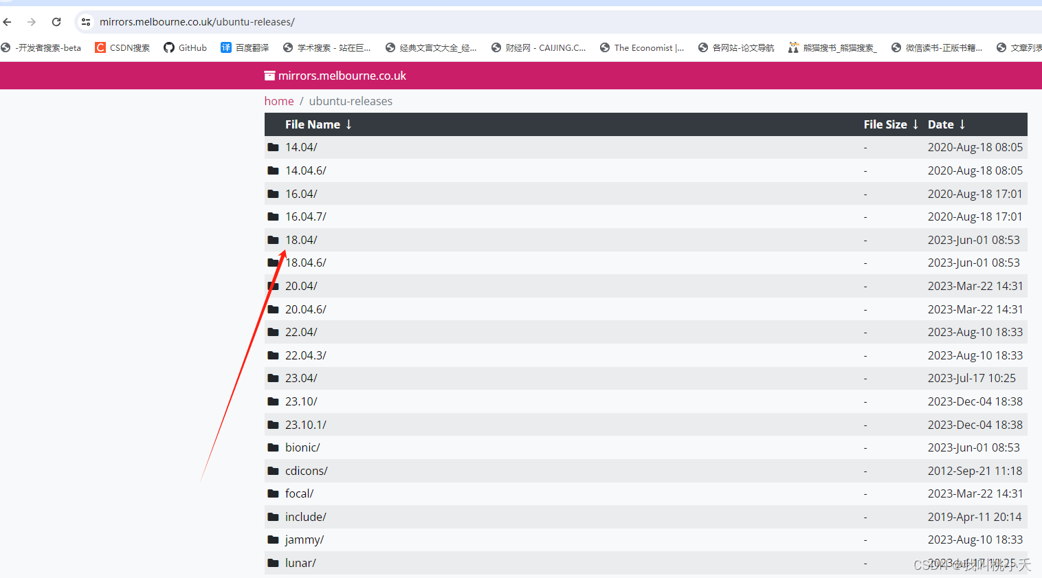This screenshot has width=1042, height=578.
Task: Open 财经网 CAIJING bookmark
Action: tap(539, 47)
